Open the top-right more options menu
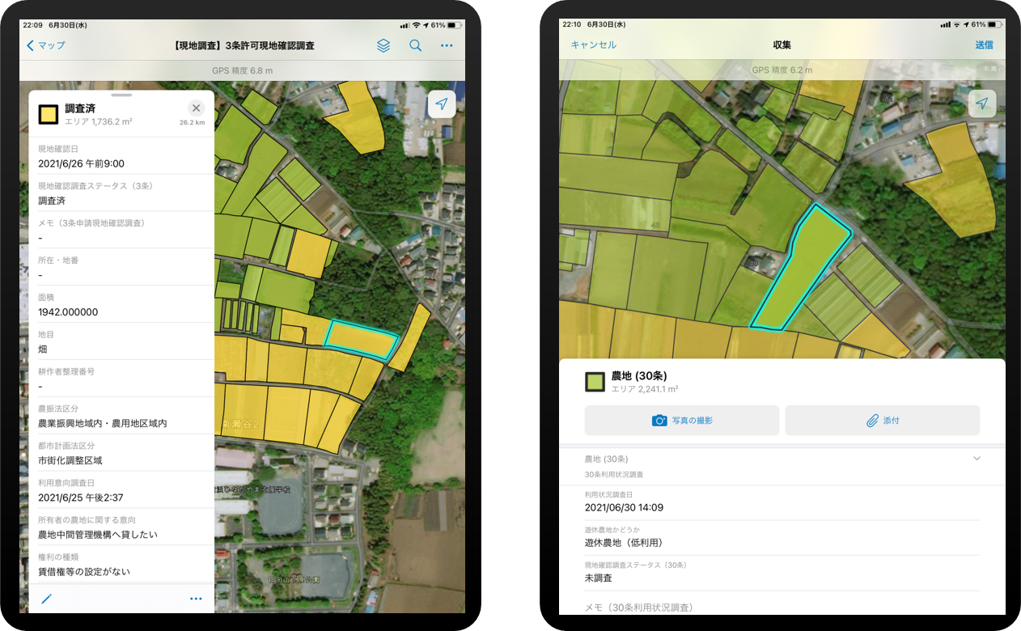 (447, 46)
